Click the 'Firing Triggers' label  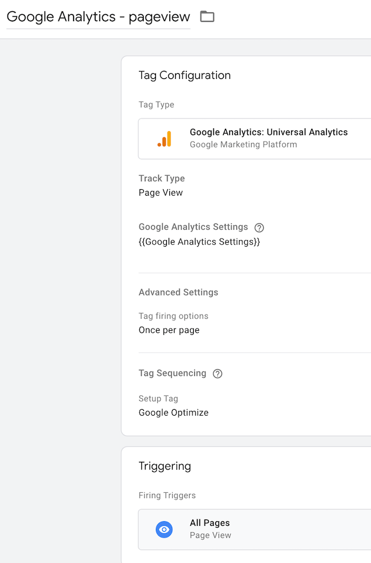pos(167,495)
